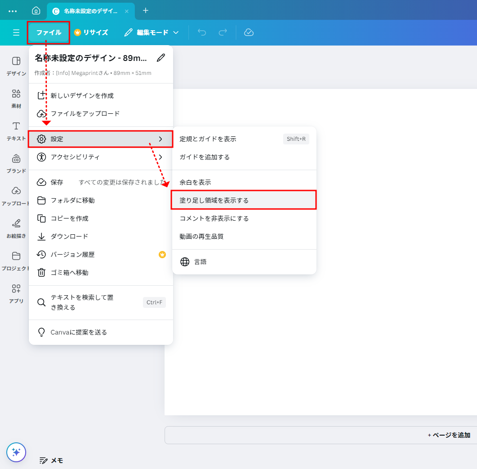Click the cloud save status icon
Screen dimensions: 477x469
249,33
